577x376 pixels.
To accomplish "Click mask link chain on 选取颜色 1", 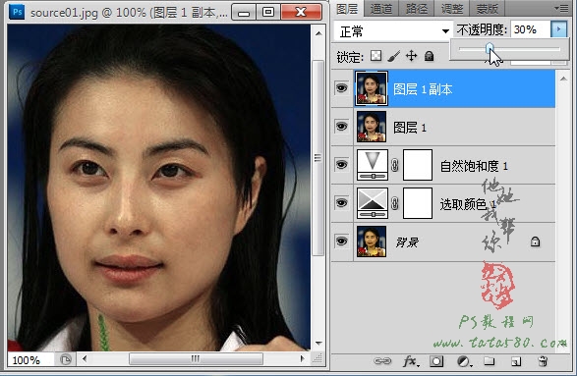I will tap(395, 203).
